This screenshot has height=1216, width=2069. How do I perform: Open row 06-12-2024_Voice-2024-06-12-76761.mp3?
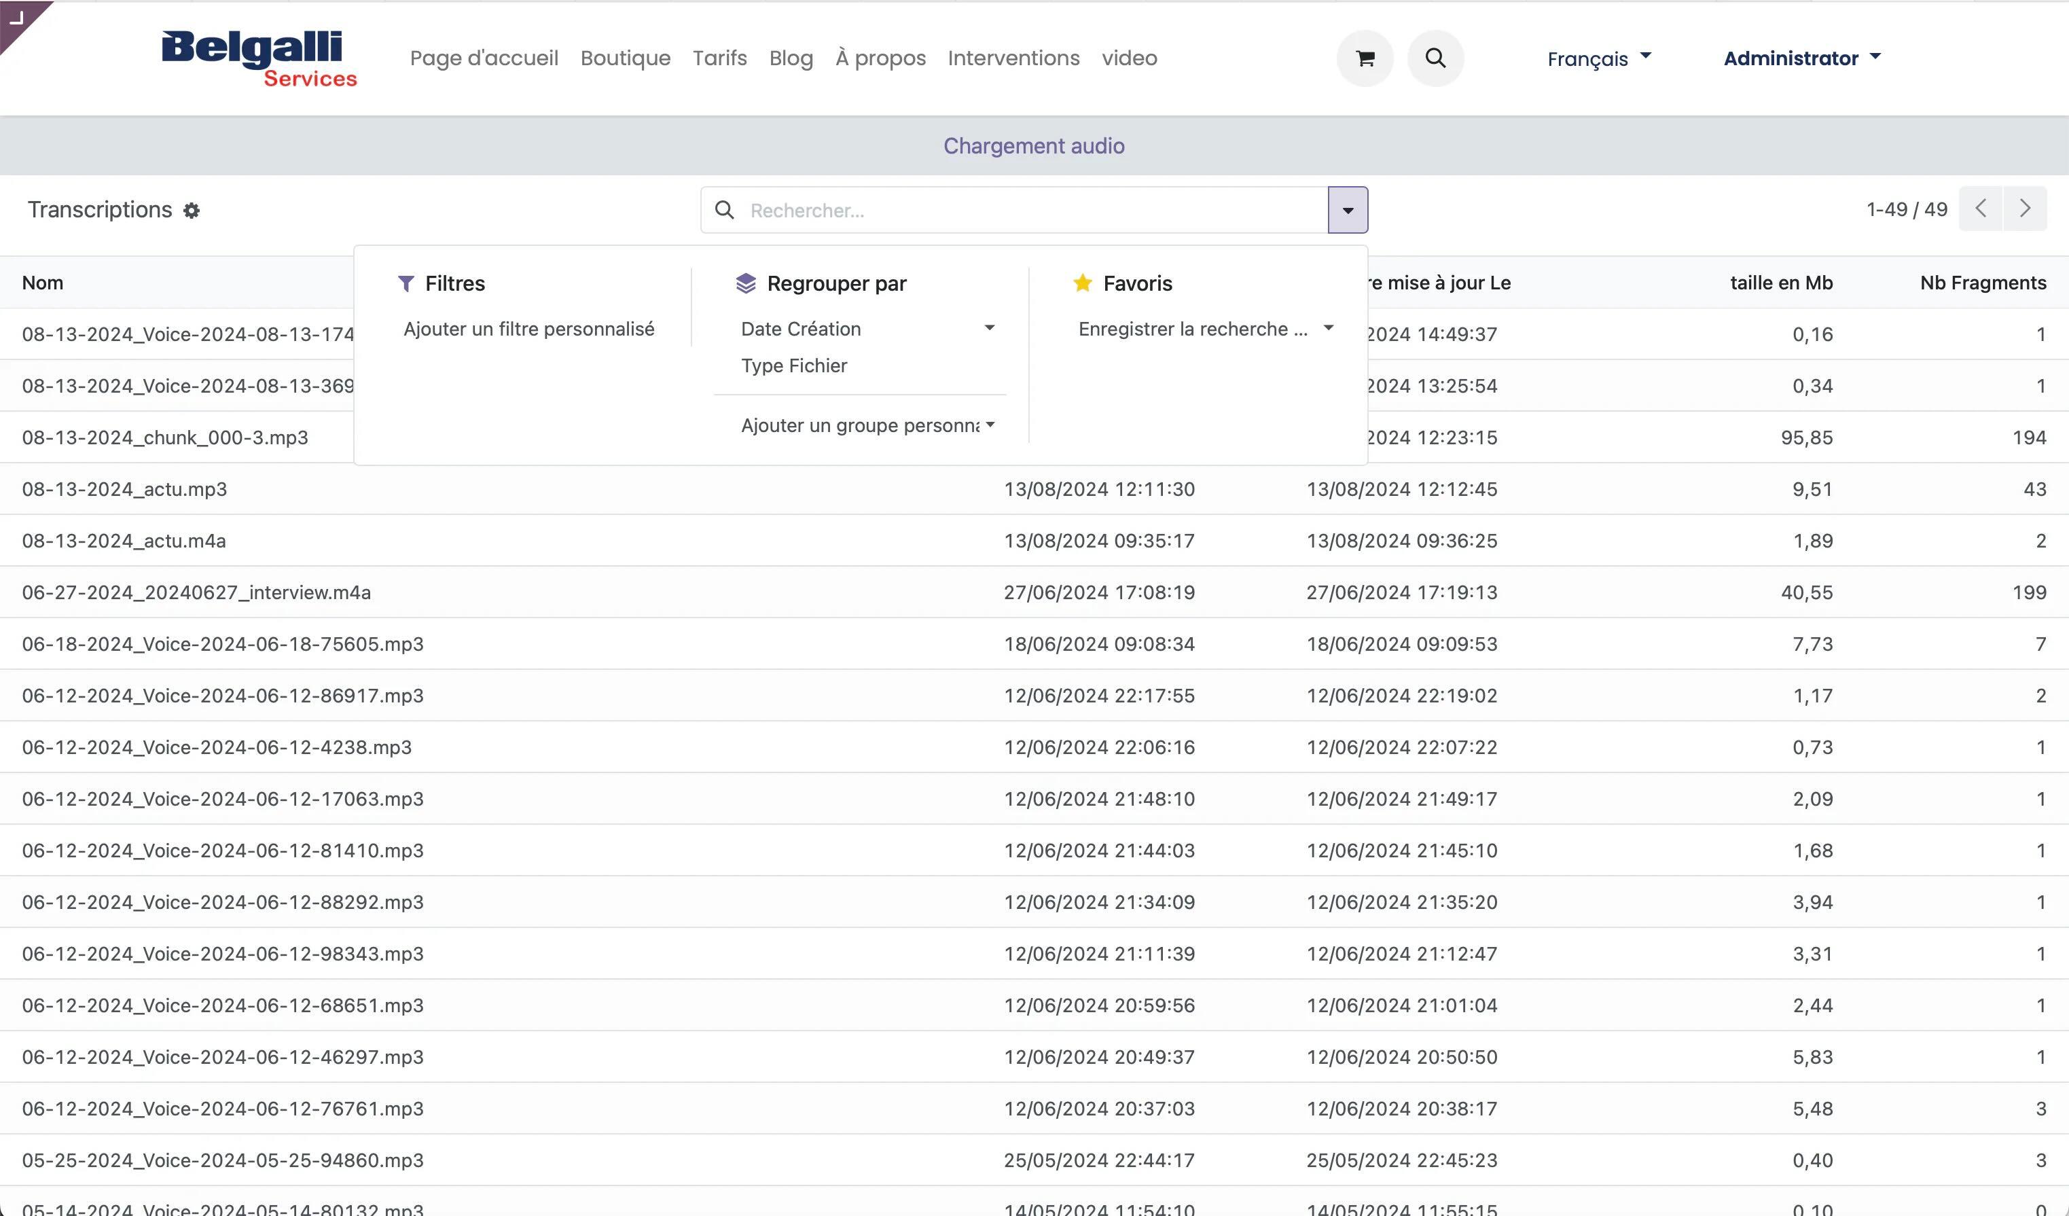(x=1034, y=1109)
